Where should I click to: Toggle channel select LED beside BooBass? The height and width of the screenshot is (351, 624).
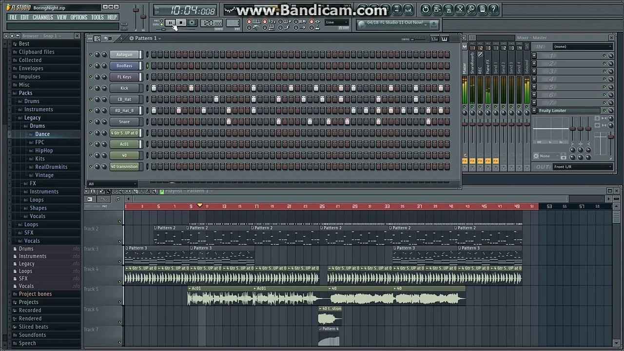pyautogui.click(x=147, y=66)
